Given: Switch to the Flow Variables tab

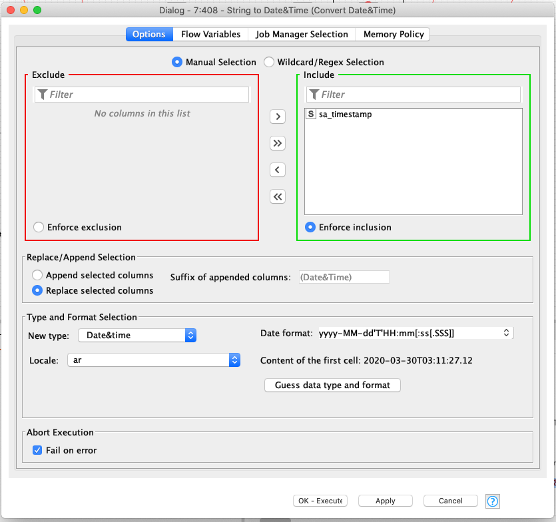Looking at the screenshot, I should point(210,34).
